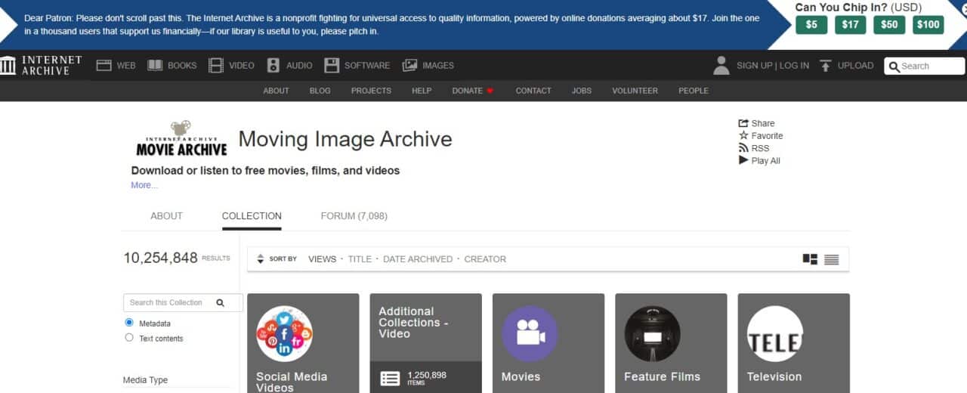Open the Images section icon

410,66
